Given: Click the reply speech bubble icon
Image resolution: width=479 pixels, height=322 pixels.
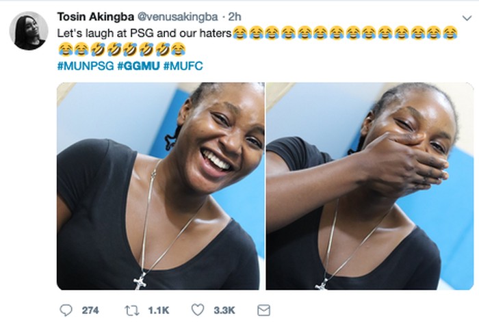Looking at the screenshot, I should (x=66, y=310).
